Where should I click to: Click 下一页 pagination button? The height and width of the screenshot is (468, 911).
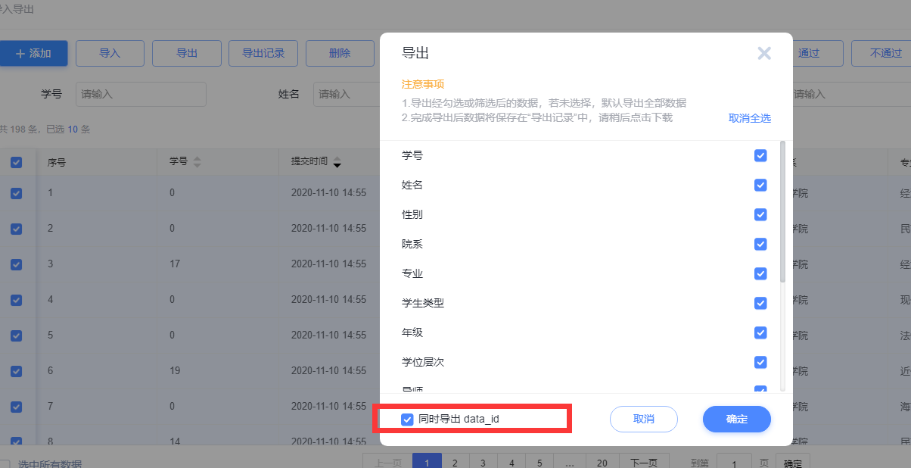644,463
